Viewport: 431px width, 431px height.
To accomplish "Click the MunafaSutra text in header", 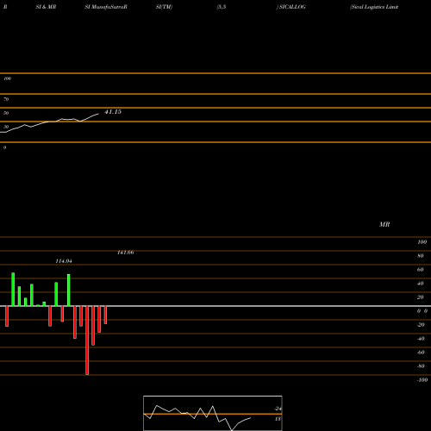I will click(108, 7).
